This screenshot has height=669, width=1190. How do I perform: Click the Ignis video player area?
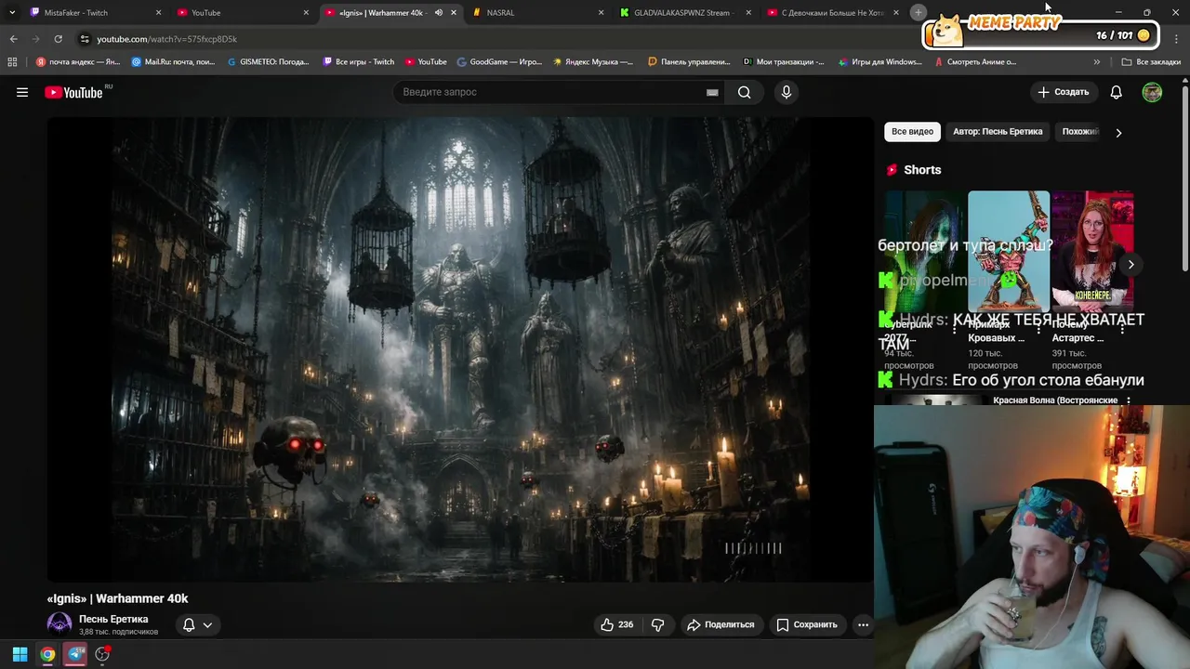pos(460,349)
